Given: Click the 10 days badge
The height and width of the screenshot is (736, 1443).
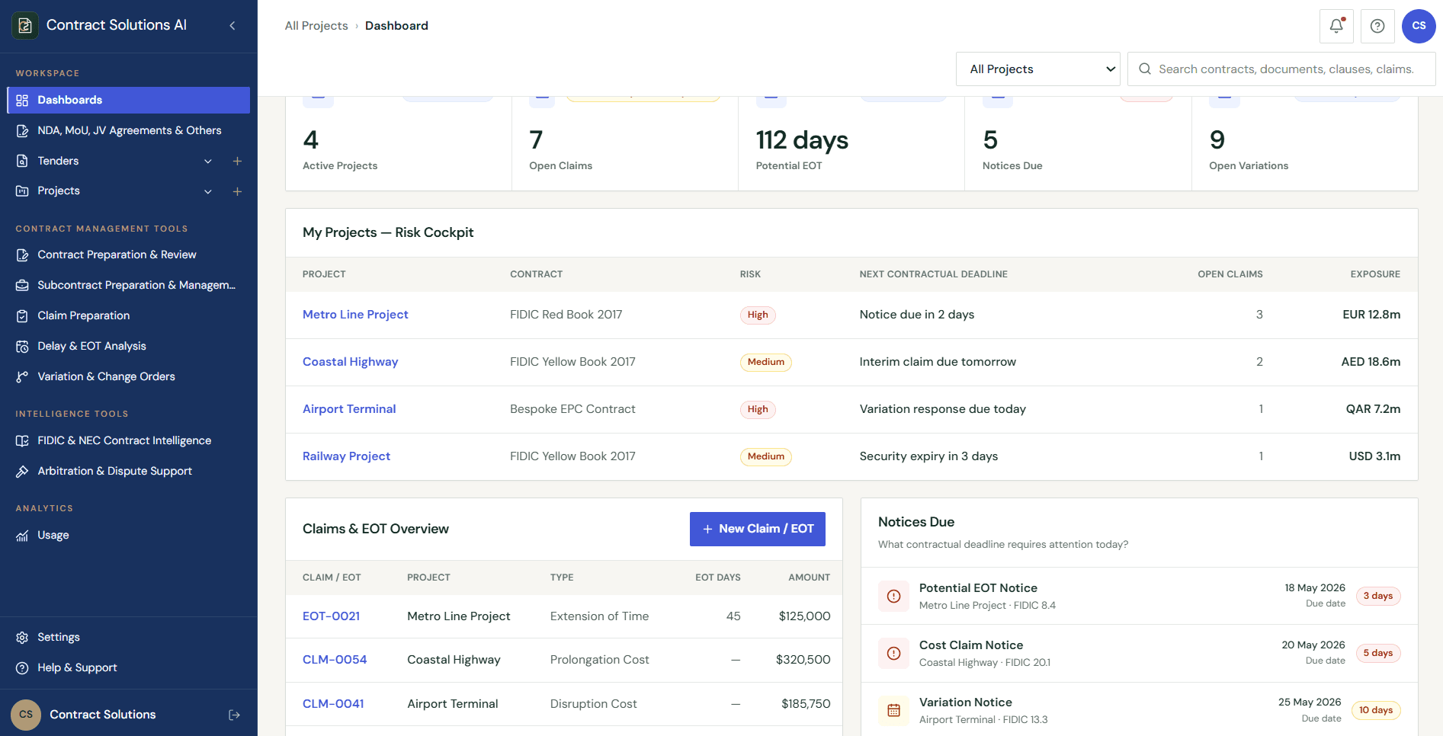Looking at the screenshot, I should [x=1375, y=711].
